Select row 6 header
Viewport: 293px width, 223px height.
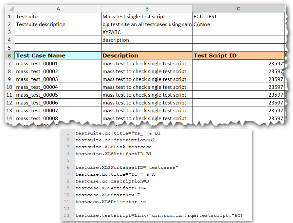point(9,56)
